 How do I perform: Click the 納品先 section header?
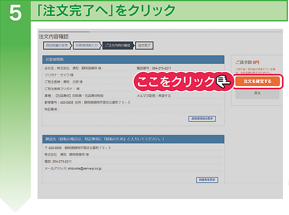click(133, 139)
